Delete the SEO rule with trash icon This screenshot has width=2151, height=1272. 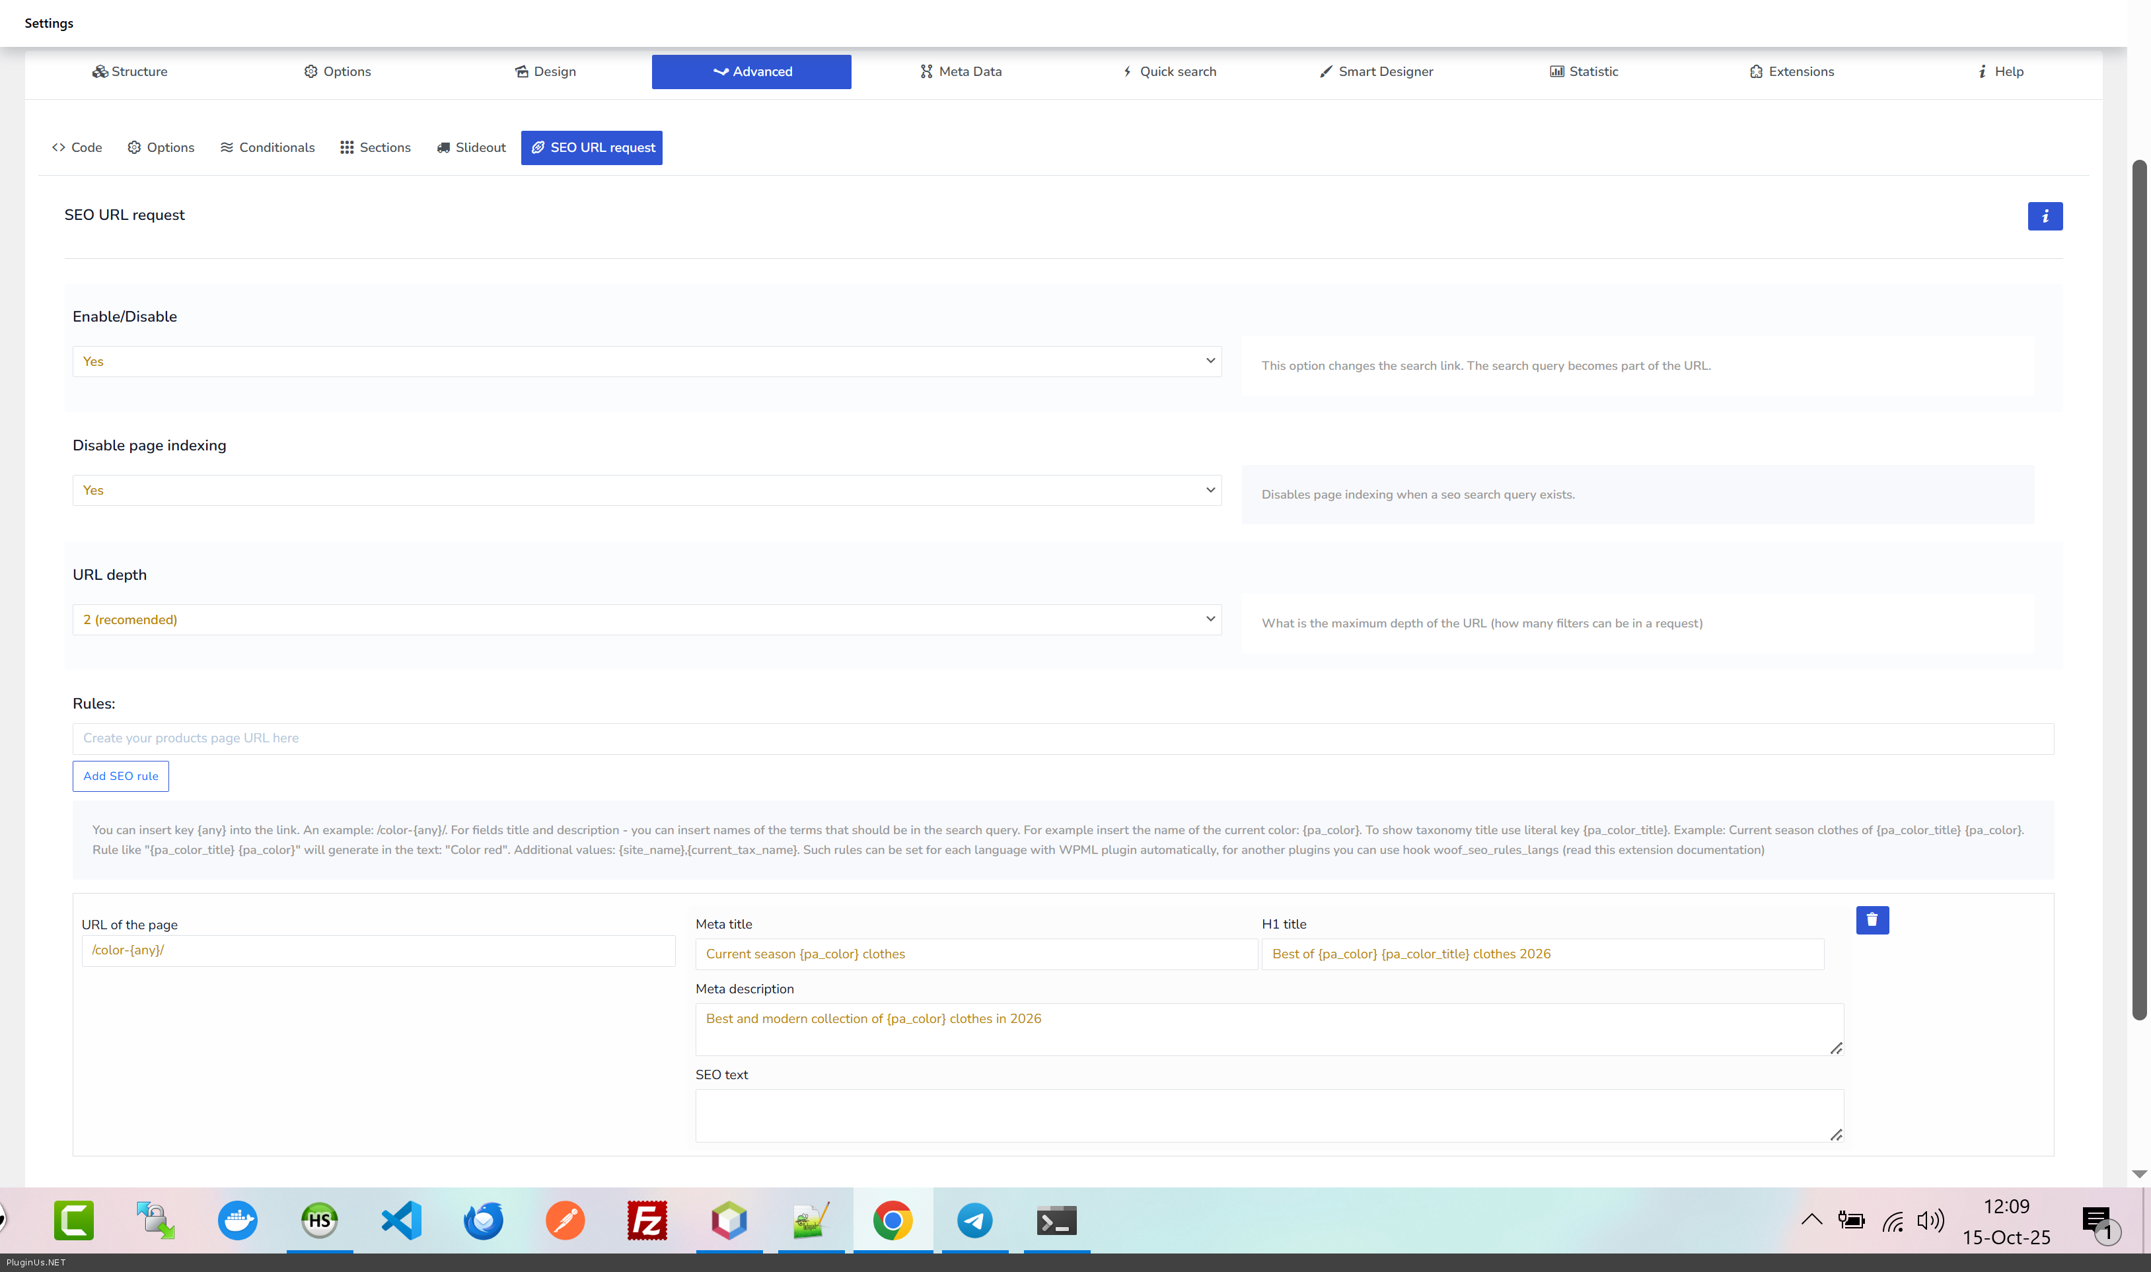point(1872,920)
